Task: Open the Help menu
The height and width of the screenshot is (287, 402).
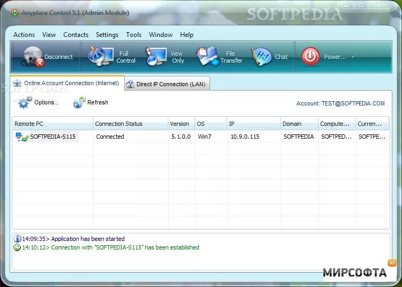Action: point(187,35)
